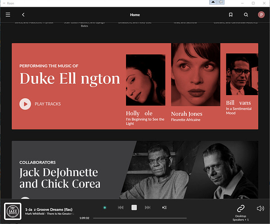Open Bill Evans portrait thumbnail
The image size is (270, 224).
pyautogui.click(x=242, y=74)
